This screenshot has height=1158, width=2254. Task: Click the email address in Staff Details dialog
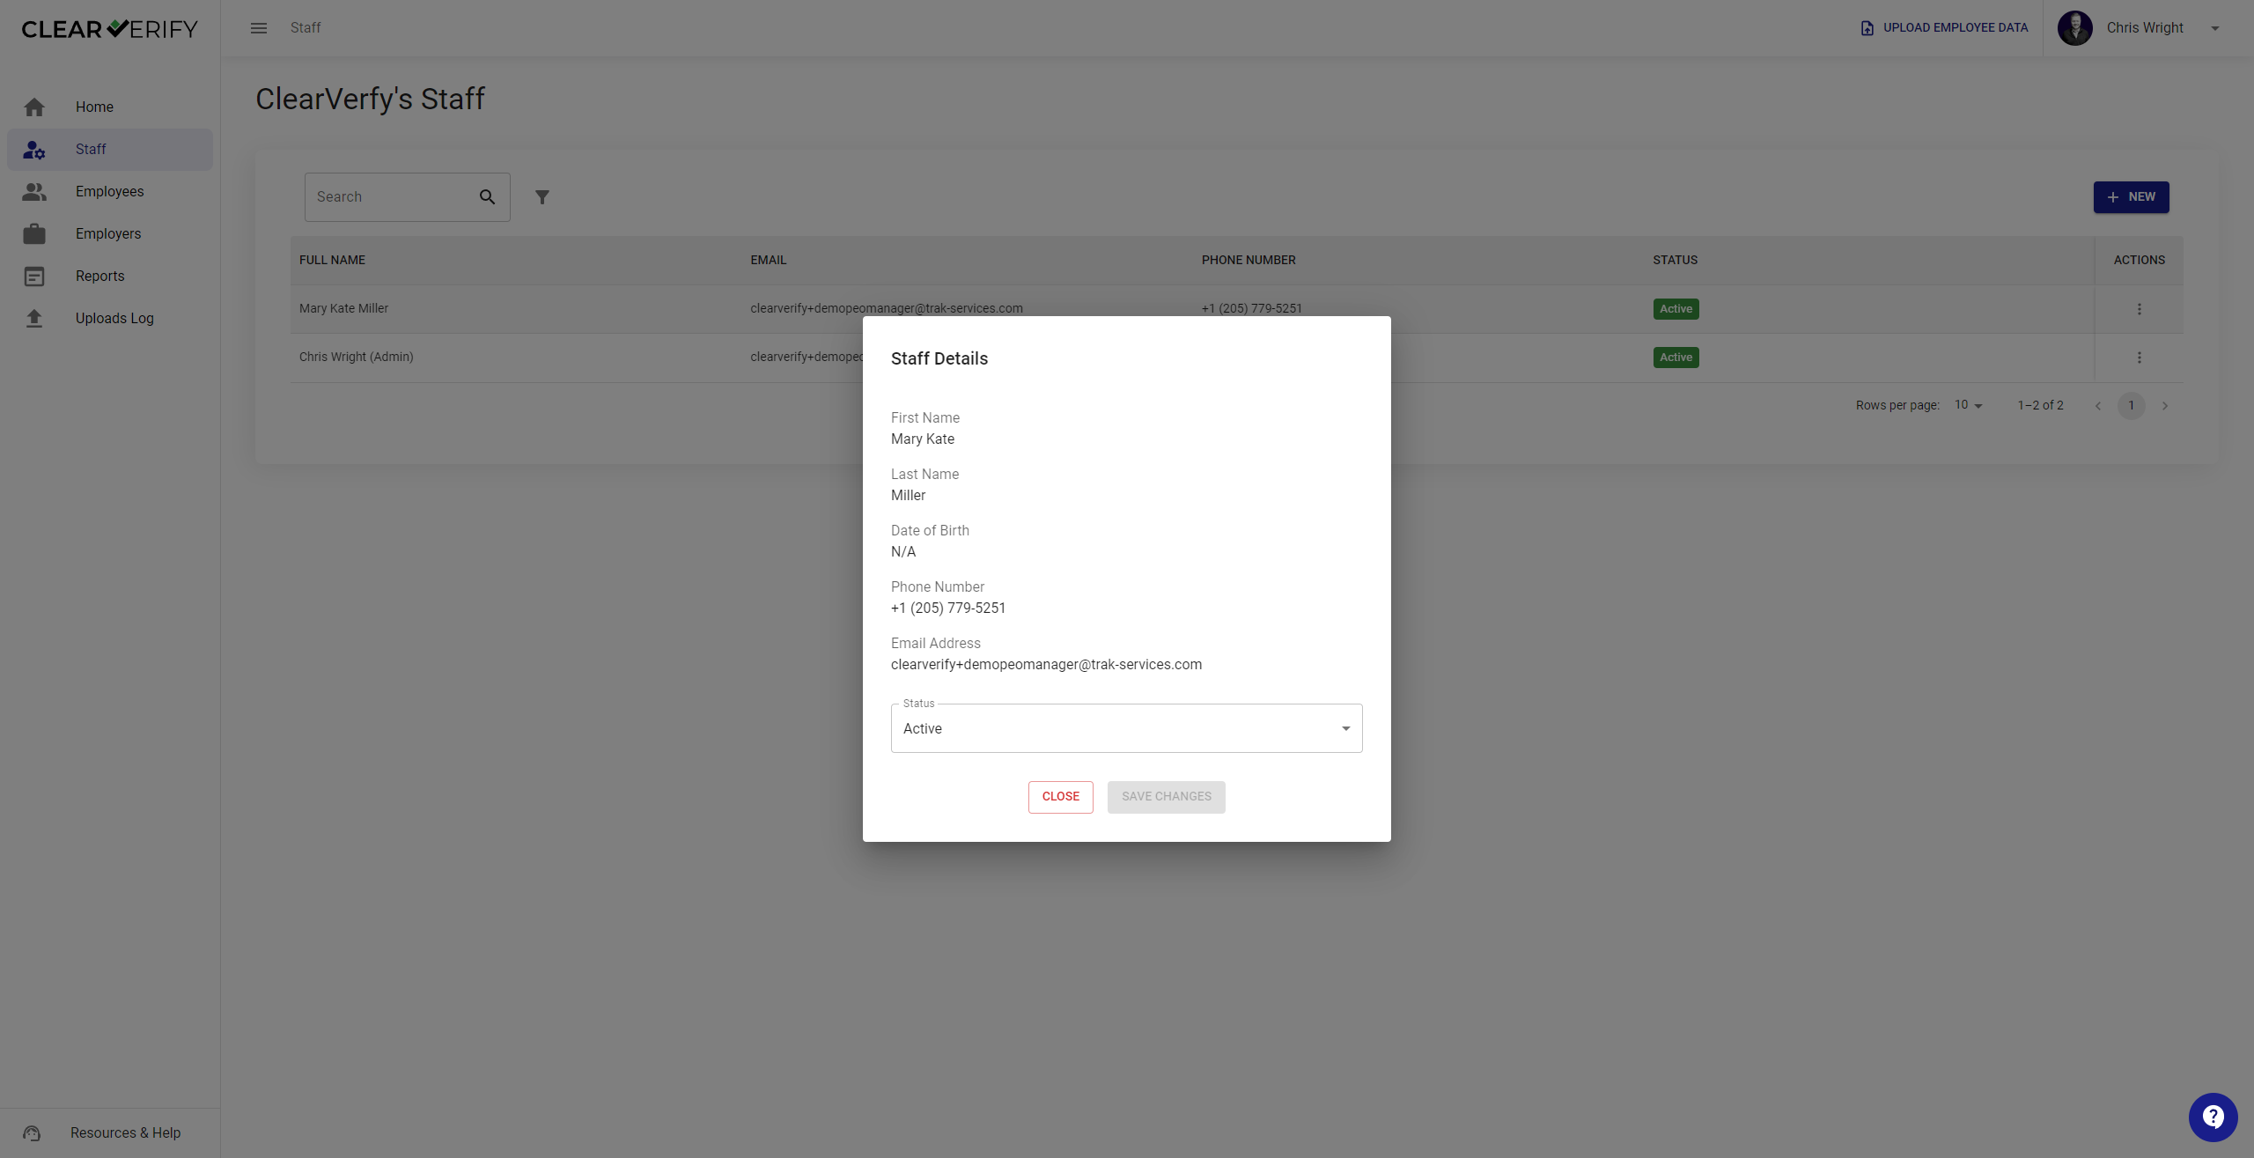[x=1046, y=665]
